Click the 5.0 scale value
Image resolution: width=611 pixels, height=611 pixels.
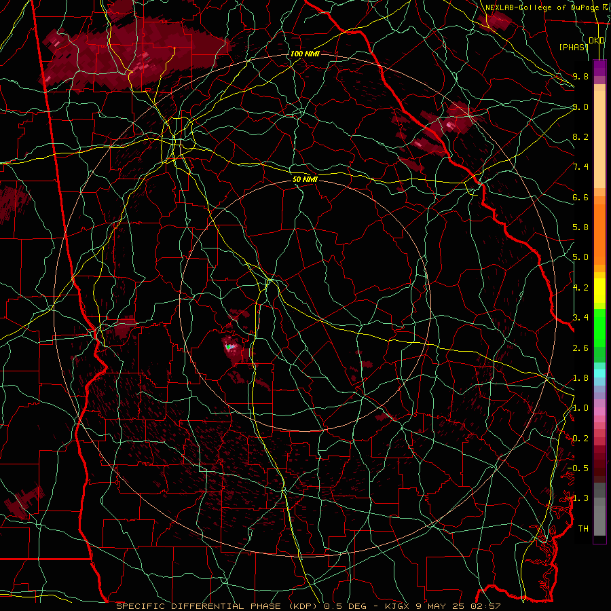[580, 257]
